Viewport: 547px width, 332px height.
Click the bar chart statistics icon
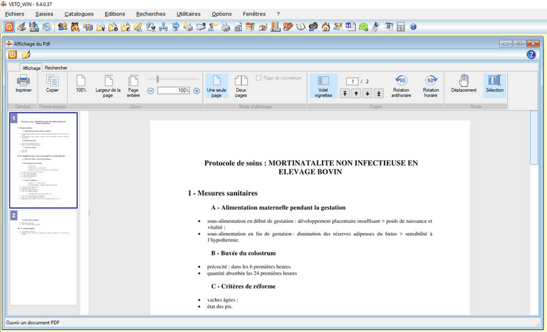tap(239, 27)
